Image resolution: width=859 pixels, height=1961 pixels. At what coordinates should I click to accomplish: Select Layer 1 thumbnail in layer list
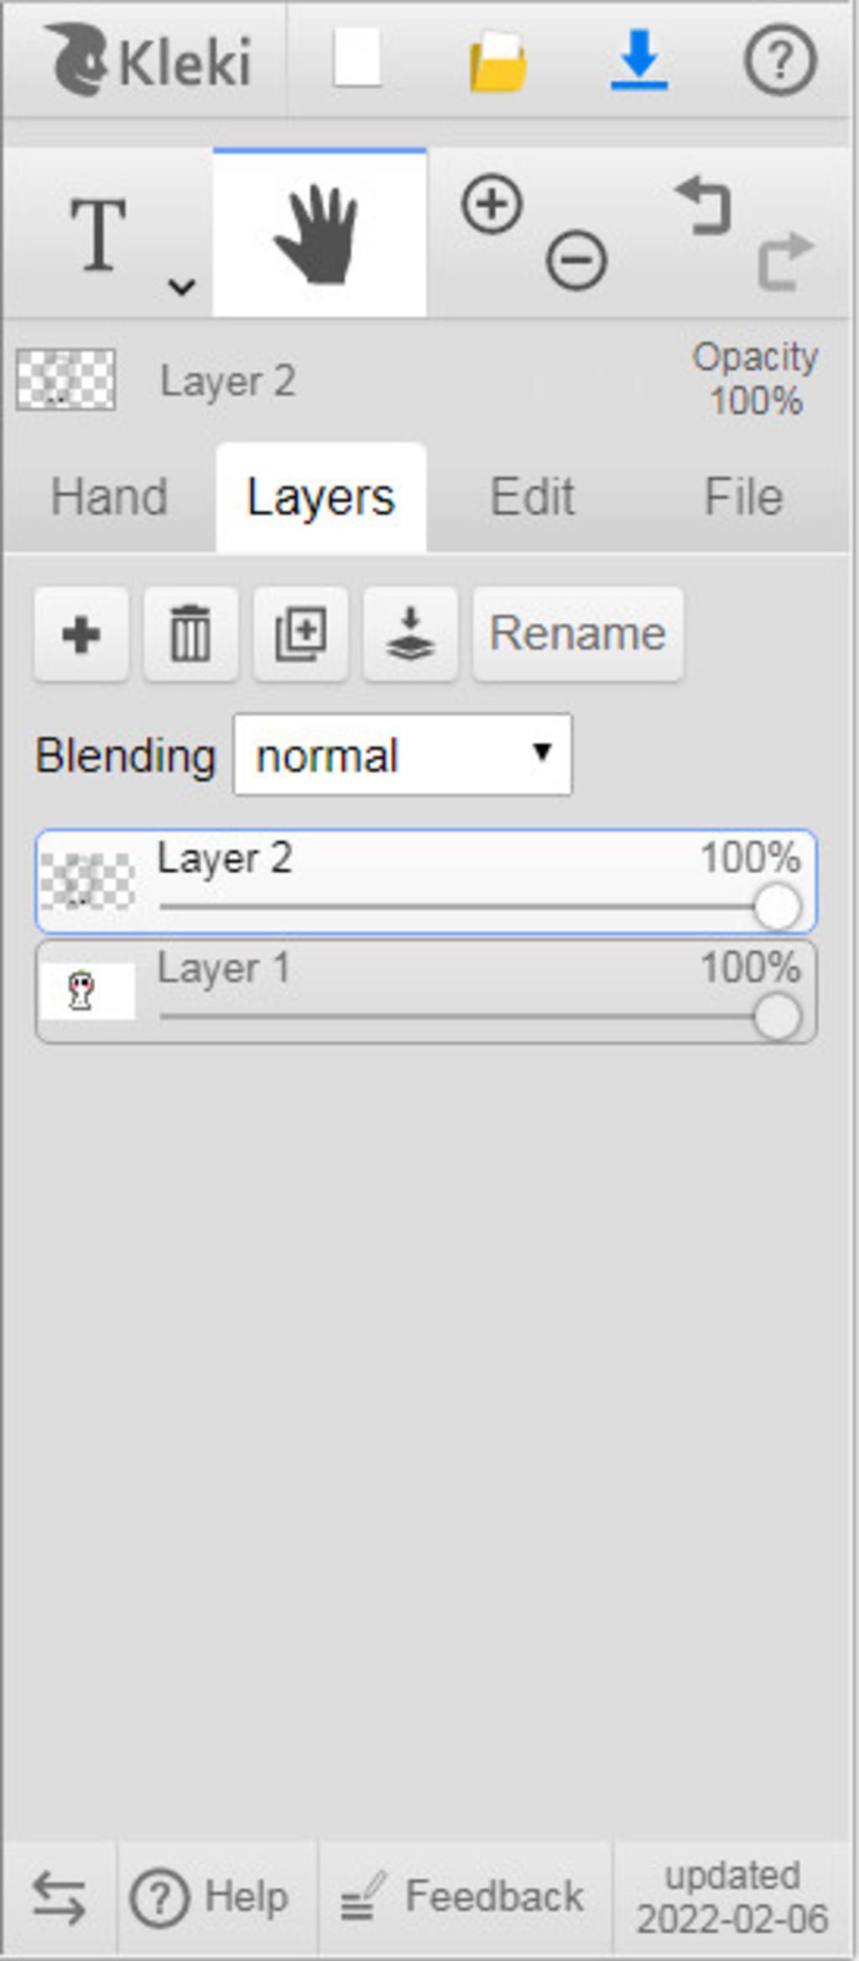(87, 991)
